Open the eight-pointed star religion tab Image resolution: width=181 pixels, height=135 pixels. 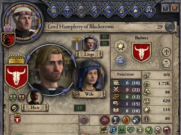tap(135, 11)
